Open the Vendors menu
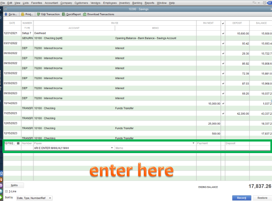Image resolution: width=272 pixels, height=201 pixels. point(95,3)
